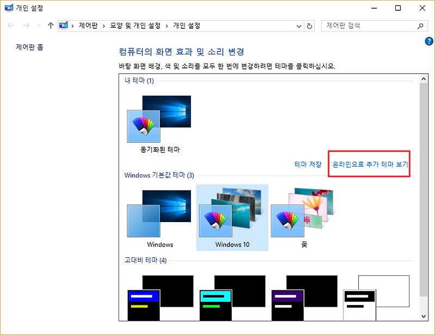The image size is (435, 335).
Task: Select the 동기화된 테마 theme
Action: coord(160,124)
